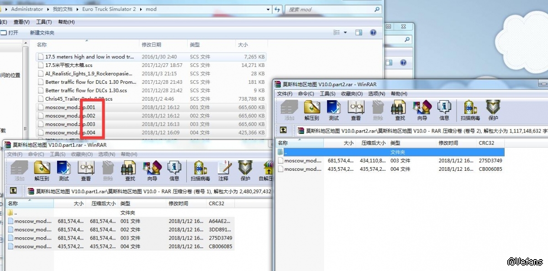Image resolution: width=548 pixels, height=271 pixels.
Task: Click 解压到 (Extract To) in part1.rar WinRAR window
Action: (42, 171)
